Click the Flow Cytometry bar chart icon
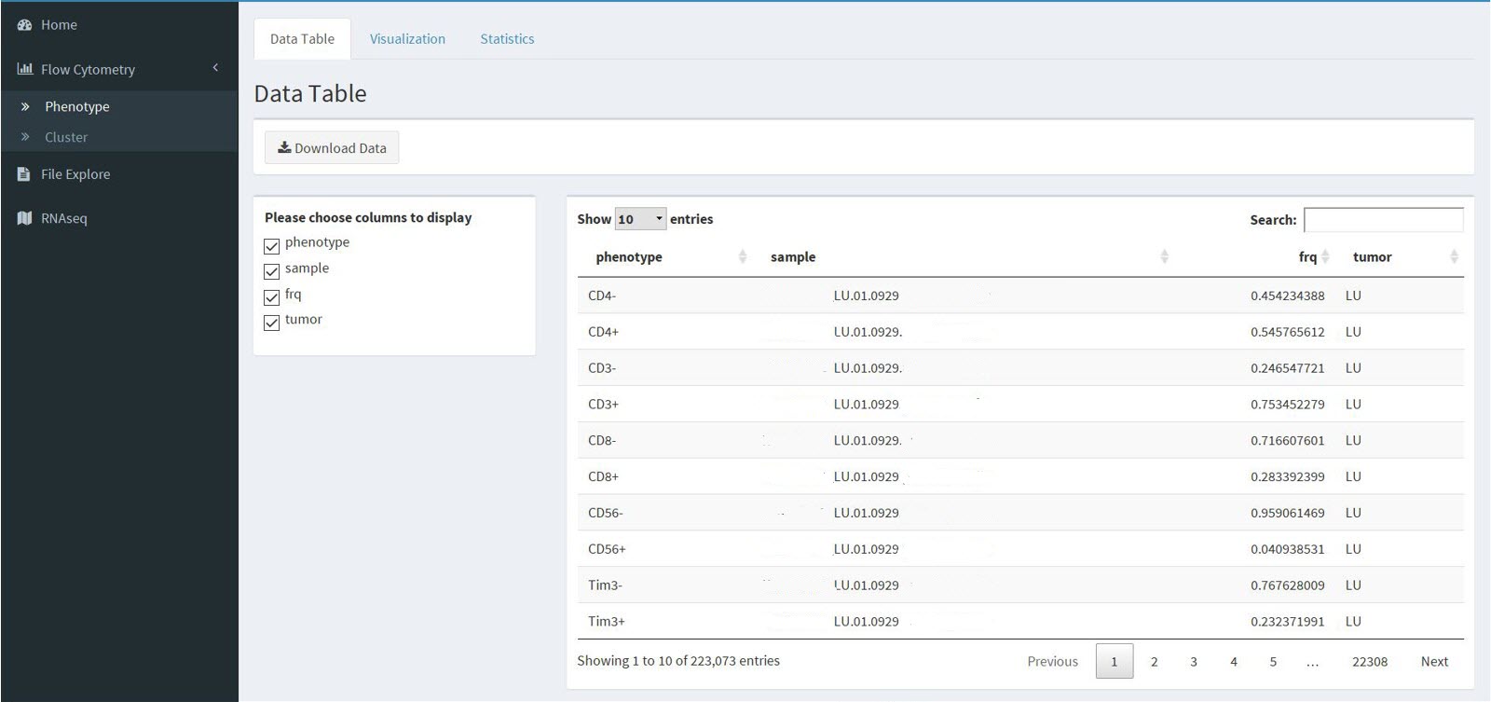Viewport: 1491px width, 702px height. (25, 69)
